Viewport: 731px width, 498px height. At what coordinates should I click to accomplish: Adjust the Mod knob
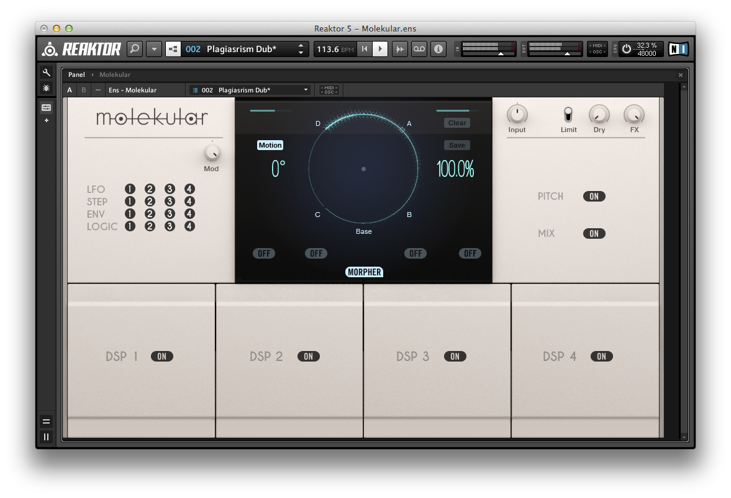(212, 154)
